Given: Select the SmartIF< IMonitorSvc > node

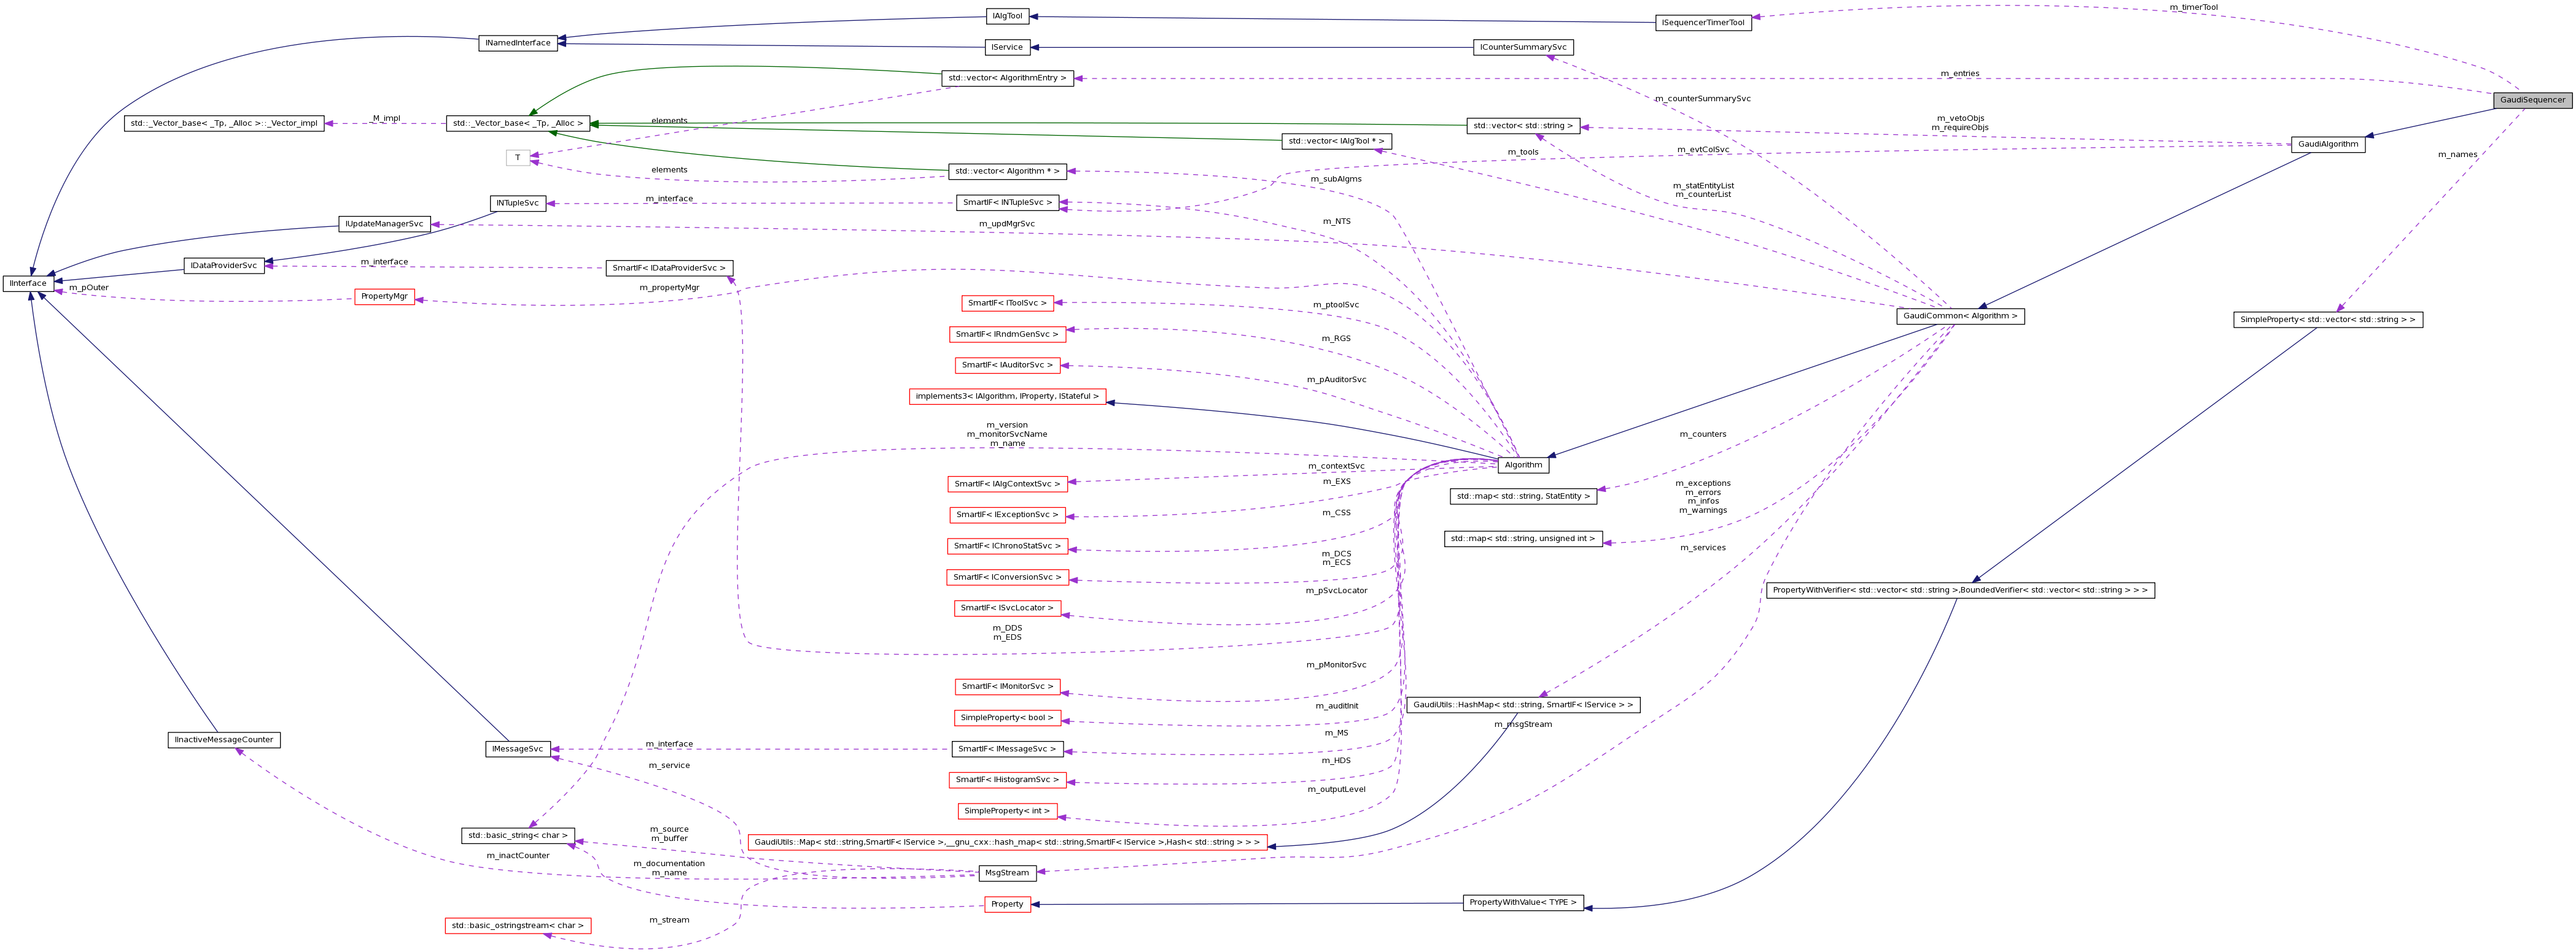Looking at the screenshot, I should (x=1007, y=686).
